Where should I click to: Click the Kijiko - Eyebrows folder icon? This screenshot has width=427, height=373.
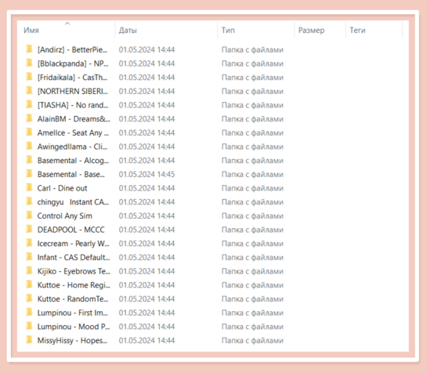pyautogui.click(x=29, y=271)
